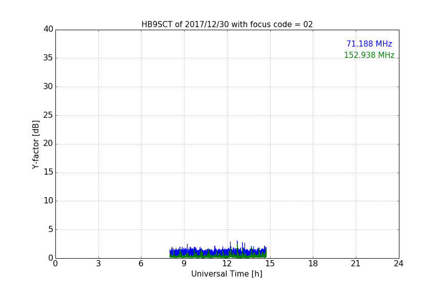The height and width of the screenshot is (295, 443).
Task: Click the y-axis tick label '20'
Action: coord(48,143)
